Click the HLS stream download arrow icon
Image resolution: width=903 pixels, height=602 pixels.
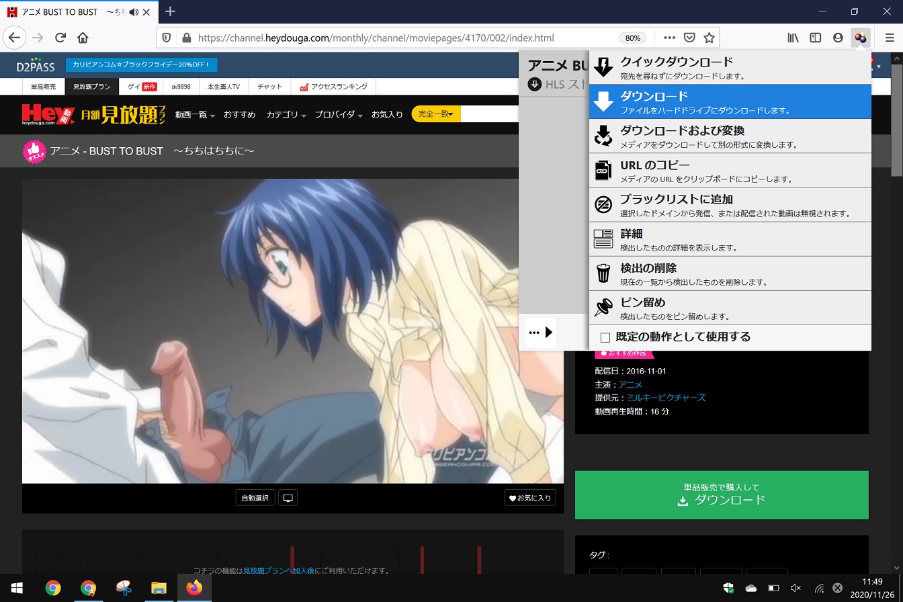point(535,84)
